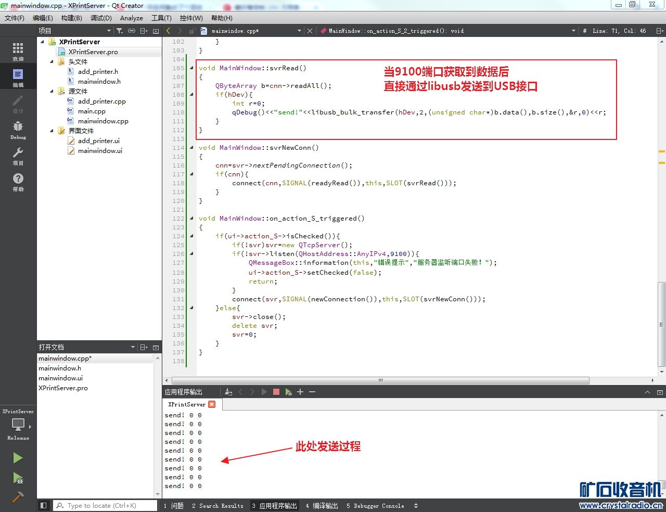Open add_printer.ui in project tree
This screenshot has width=666, height=512.
pyautogui.click(x=99, y=140)
